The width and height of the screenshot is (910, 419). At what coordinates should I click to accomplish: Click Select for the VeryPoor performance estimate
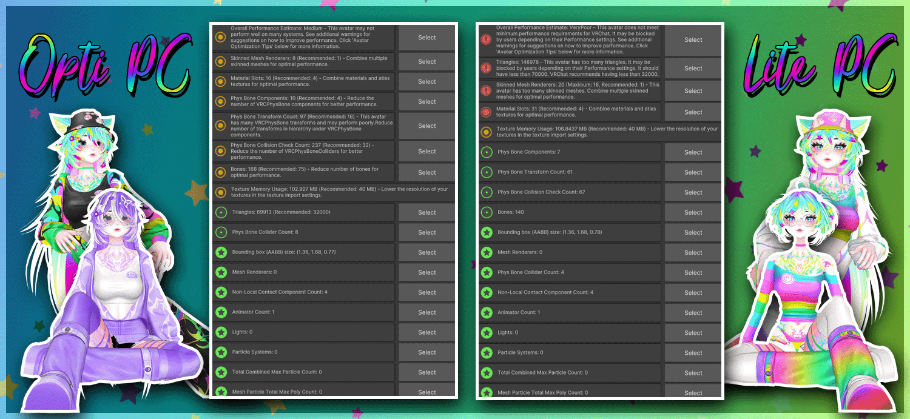pos(693,40)
